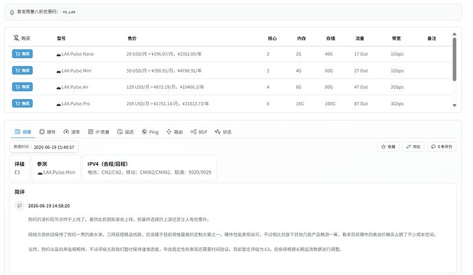Switch to the BGP tab
This screenshot has width=473, height=275.
click(x=199, y=132)
